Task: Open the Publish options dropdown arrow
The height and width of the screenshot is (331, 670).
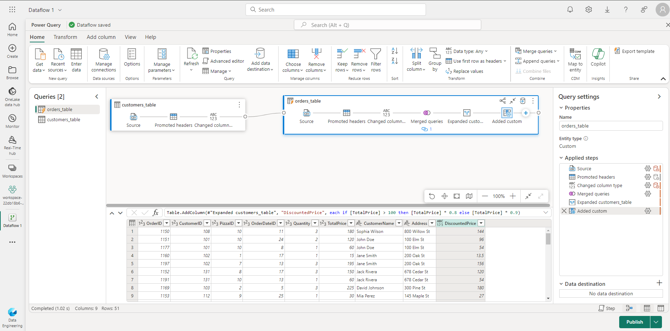Action: [656, 322]
